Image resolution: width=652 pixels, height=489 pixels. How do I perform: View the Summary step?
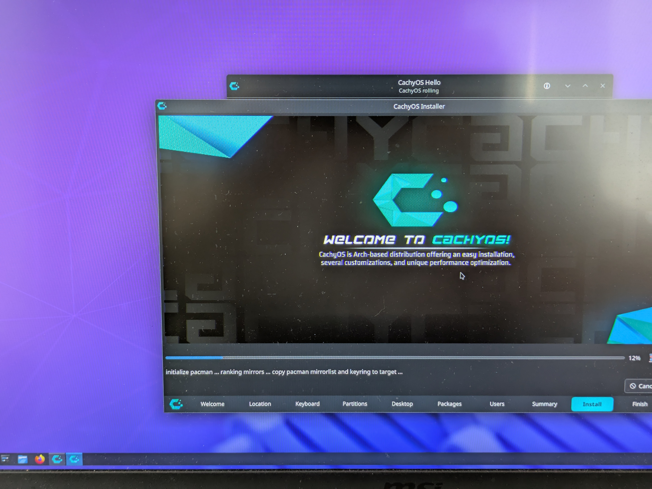click(544, 404)
